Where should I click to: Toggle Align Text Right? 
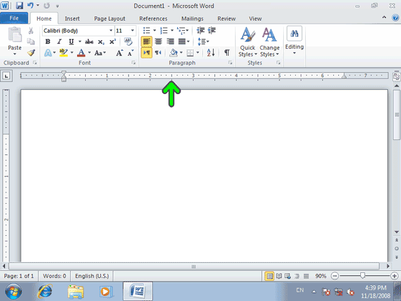click(170, 41)
